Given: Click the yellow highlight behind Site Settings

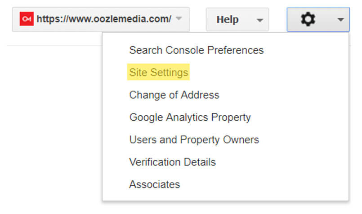Looking at the screenshot, I should pyautogui.click(x=158, y=72).
